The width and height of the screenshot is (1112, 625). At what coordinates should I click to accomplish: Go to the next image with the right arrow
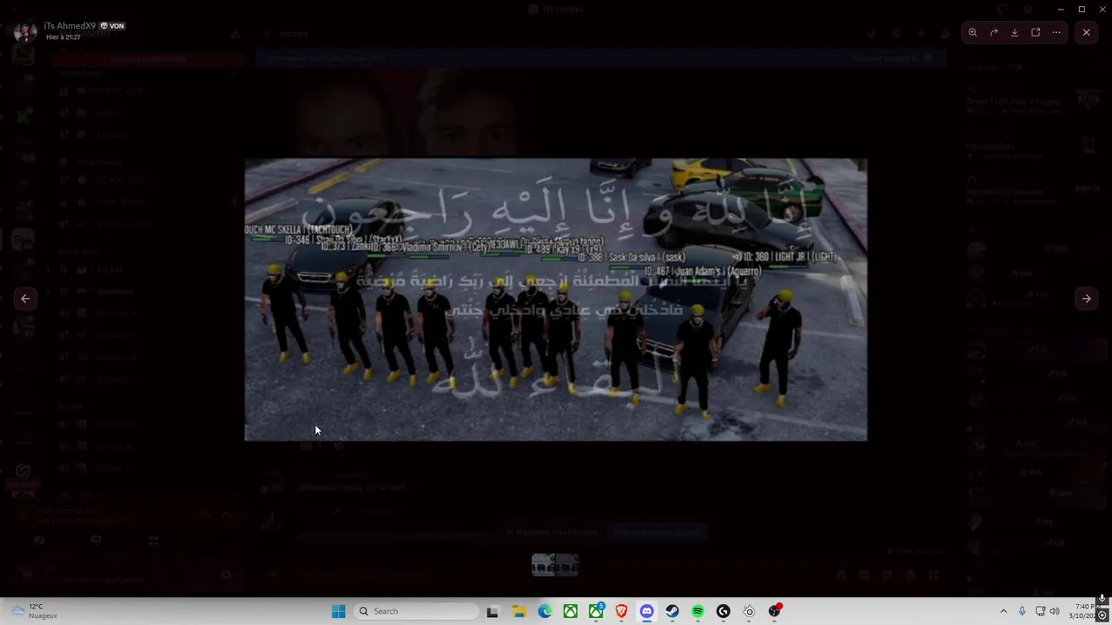[1086, 298]
